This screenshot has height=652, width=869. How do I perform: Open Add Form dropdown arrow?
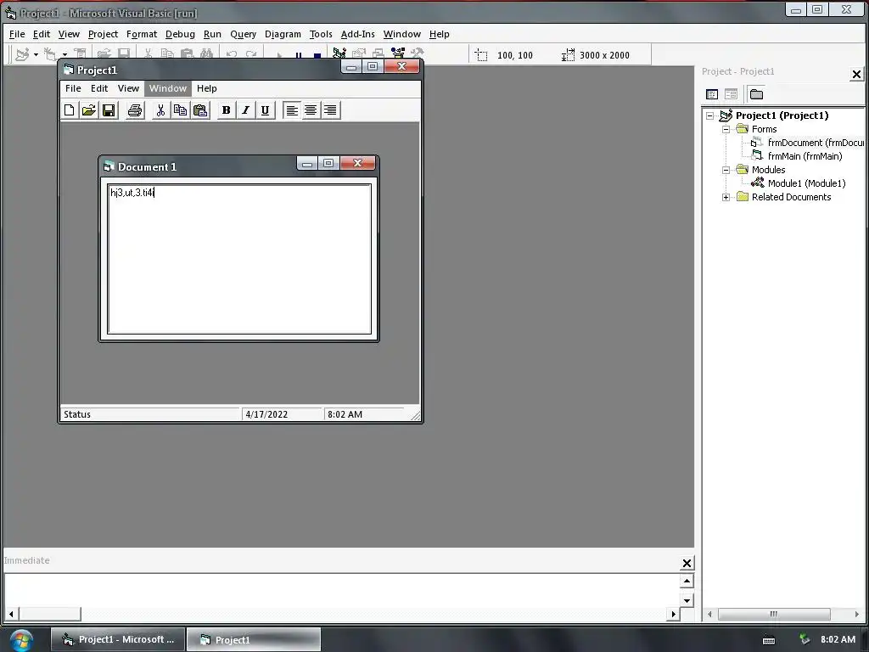(64, 54)
